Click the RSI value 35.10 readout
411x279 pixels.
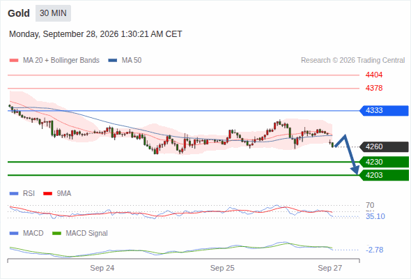pyautogui.click(x=375, y=216)
